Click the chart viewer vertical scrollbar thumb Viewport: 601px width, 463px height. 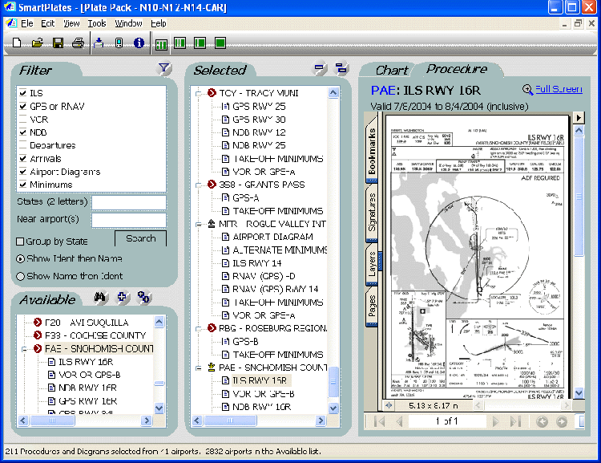click(579, 197)
